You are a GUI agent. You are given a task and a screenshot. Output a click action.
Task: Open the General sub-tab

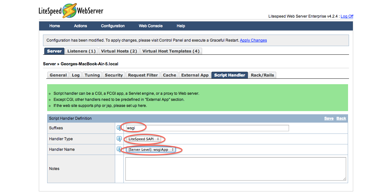58,75
